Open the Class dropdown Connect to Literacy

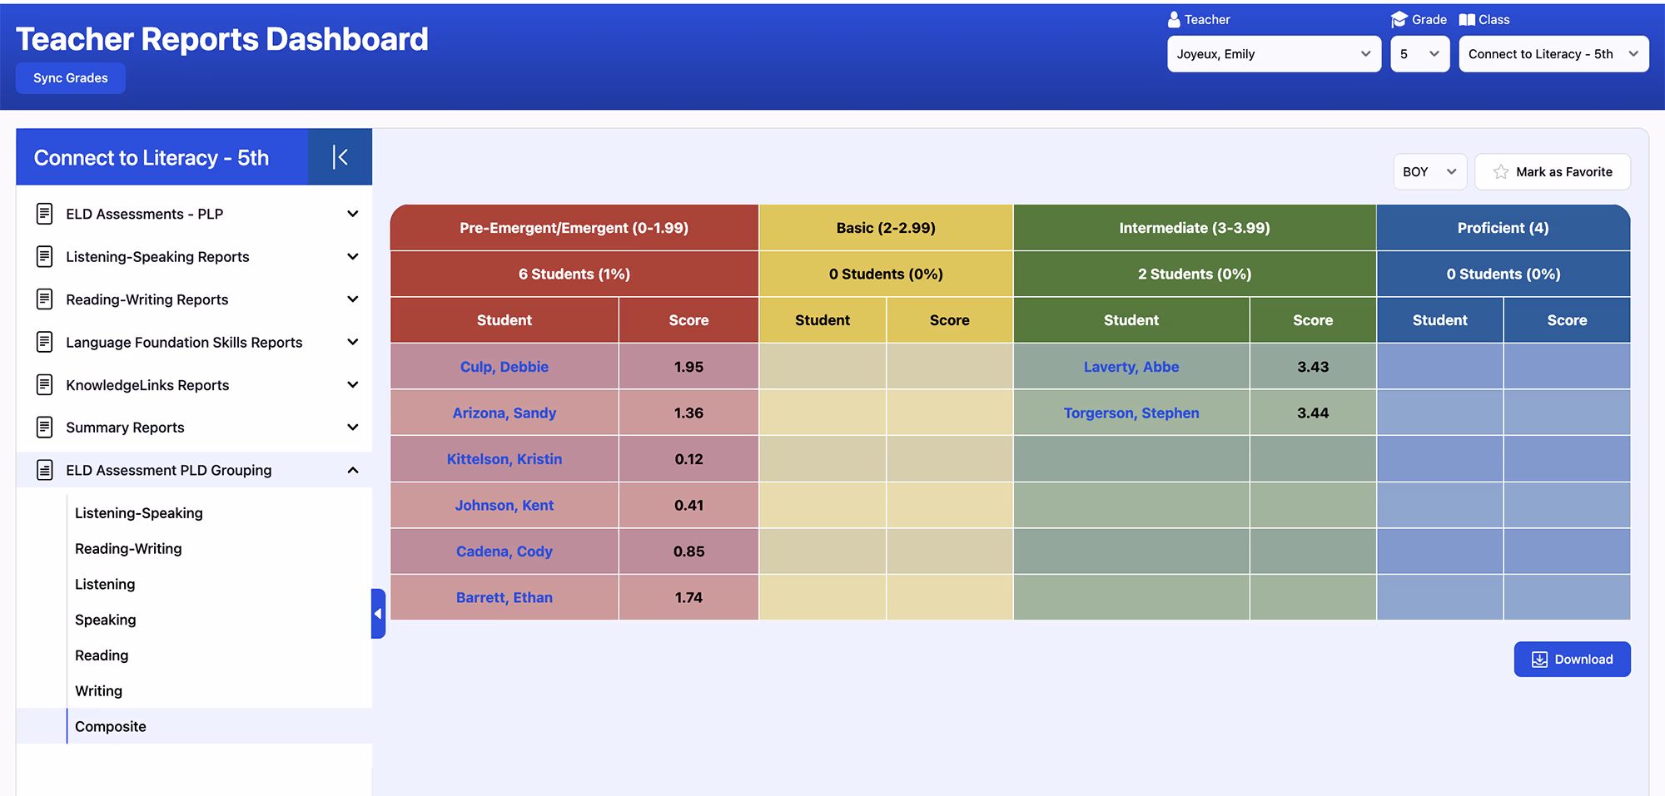(1553, 54)
